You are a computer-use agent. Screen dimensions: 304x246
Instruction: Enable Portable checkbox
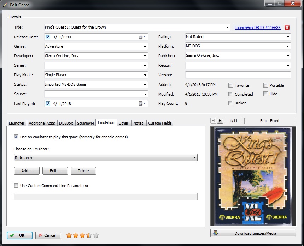[265, 85]
